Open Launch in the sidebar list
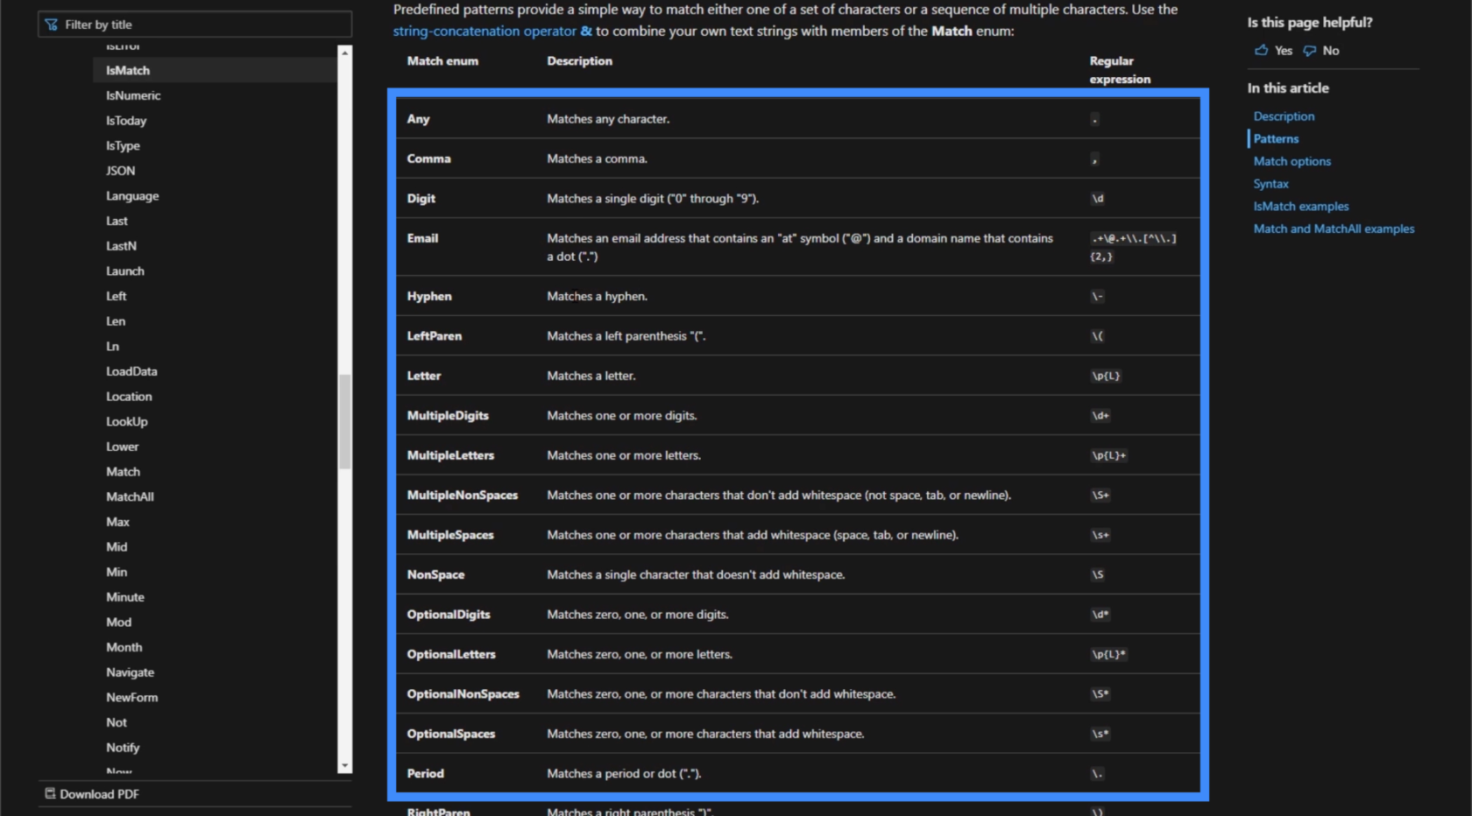This screenshot has height=816, width=1472. tap(125, 271)
